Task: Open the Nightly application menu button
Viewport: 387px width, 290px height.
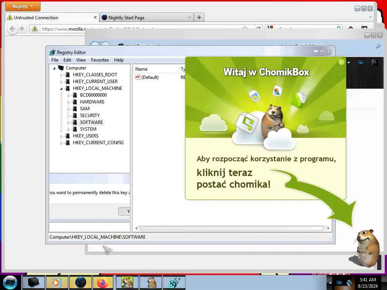Action: coord(23,6)
